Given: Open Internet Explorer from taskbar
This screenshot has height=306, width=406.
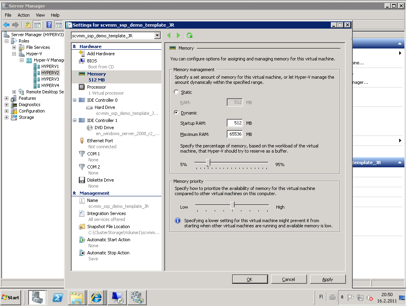Looking at the screenshot, I should tap(97, 298).
